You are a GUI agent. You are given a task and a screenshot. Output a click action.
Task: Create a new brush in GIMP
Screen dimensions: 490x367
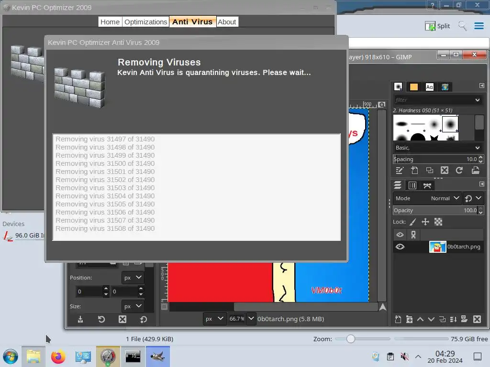coord(414,171)
